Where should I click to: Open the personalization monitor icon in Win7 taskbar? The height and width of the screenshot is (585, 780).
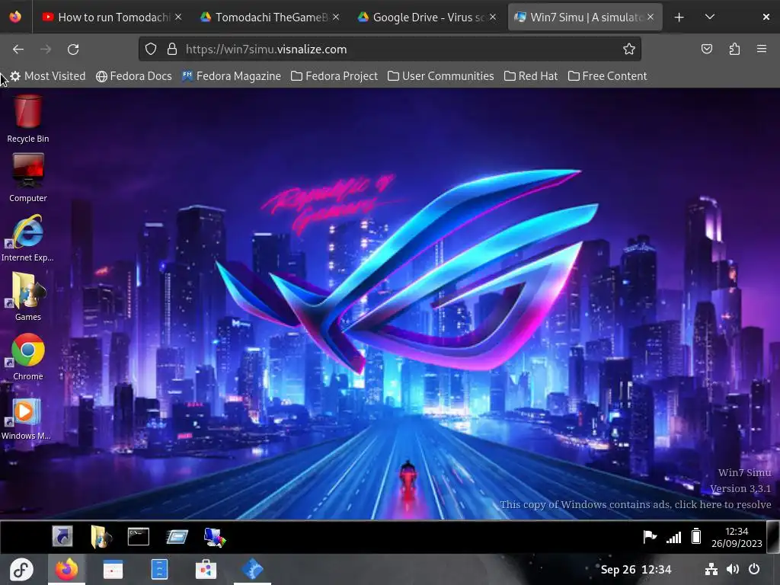215,537
